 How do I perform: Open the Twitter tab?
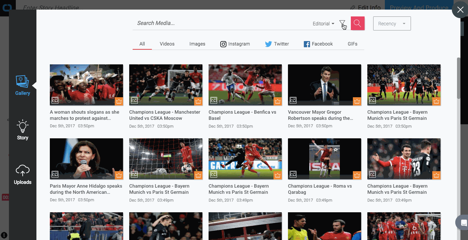277,44
